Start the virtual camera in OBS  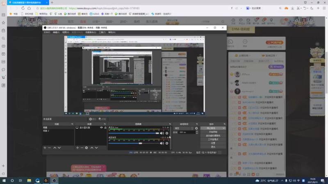[213, 136]
